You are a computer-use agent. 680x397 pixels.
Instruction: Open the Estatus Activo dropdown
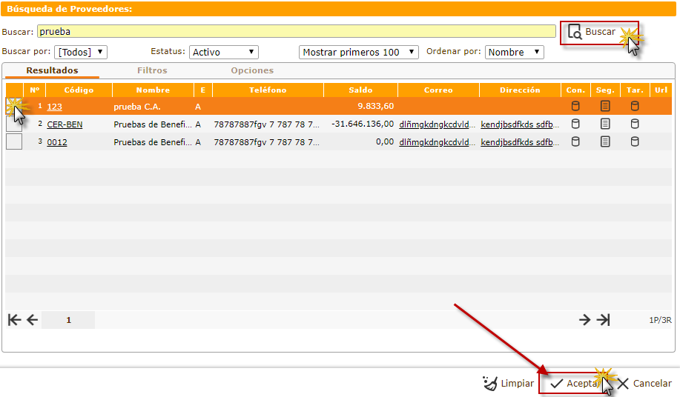coord(224,52)
